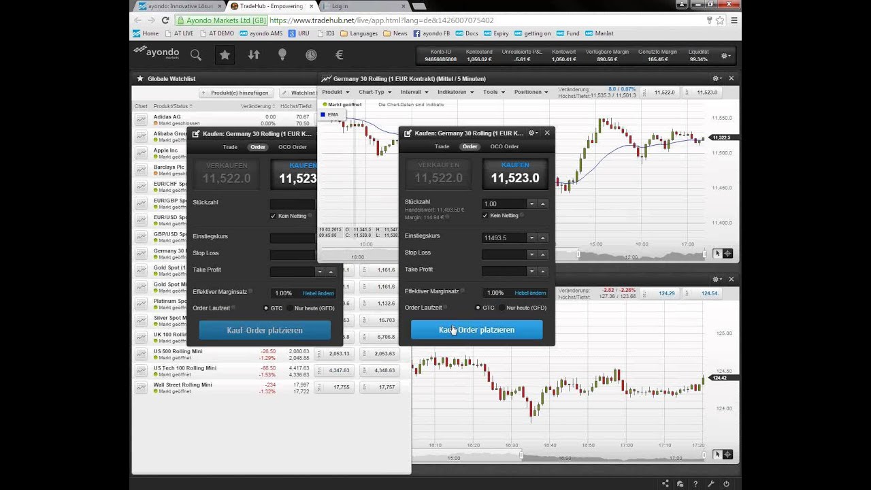Switch to OCO Order tab in right dialog
The height and width of the screenshot is (490, 871).
coord(504,146)
